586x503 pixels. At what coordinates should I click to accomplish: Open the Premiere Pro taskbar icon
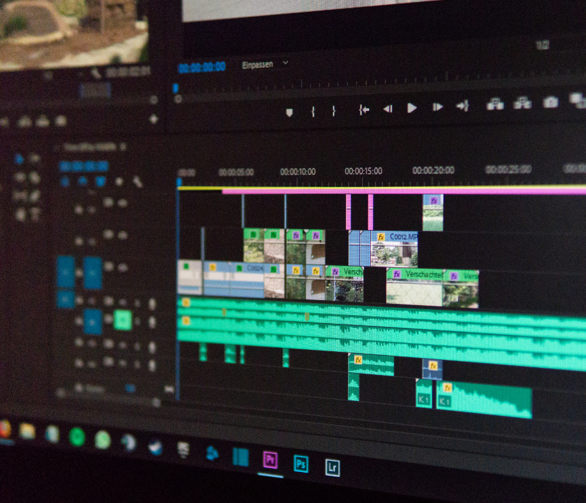270,460
